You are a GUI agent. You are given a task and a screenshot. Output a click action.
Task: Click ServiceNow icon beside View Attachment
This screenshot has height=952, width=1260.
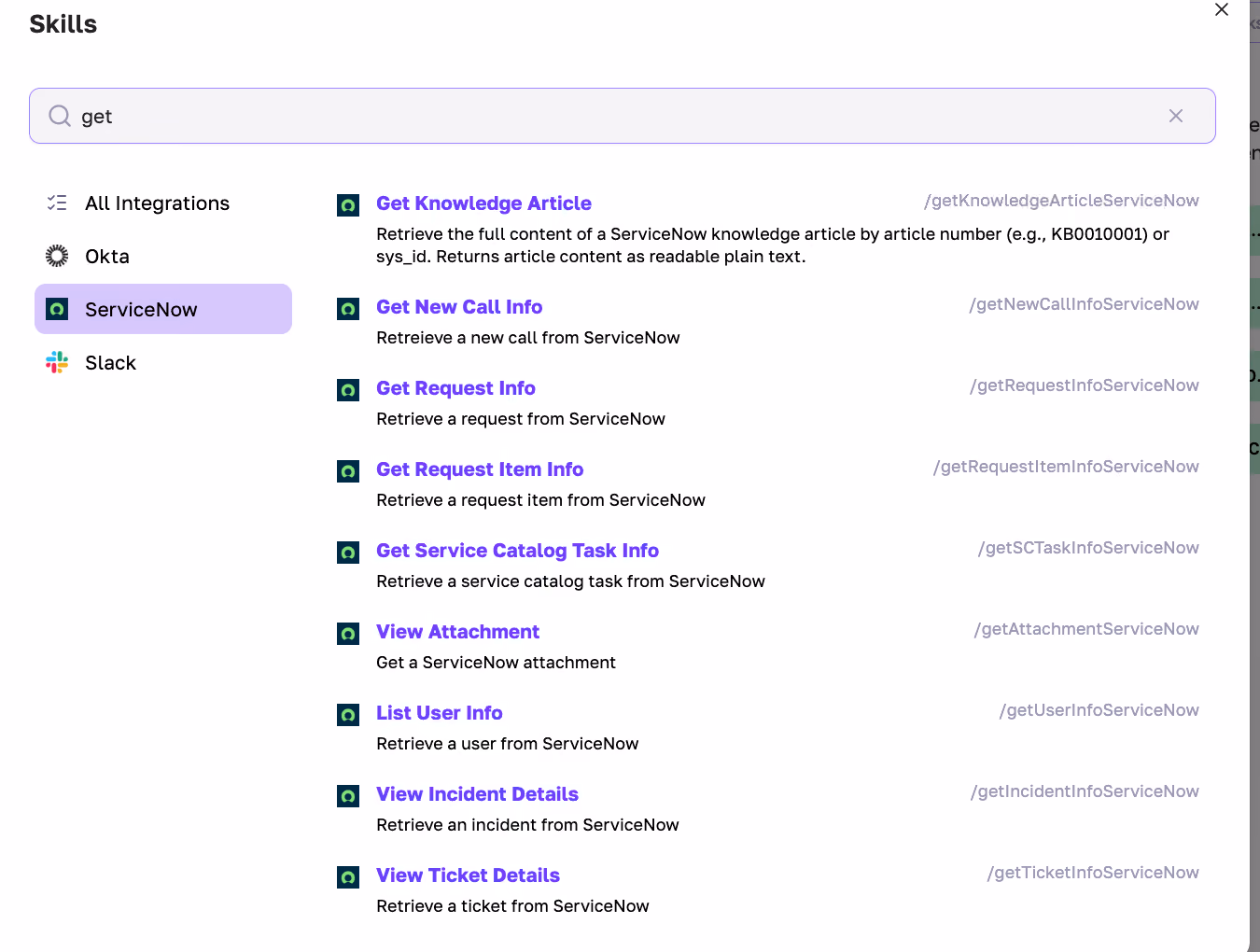tap(348, 634)
